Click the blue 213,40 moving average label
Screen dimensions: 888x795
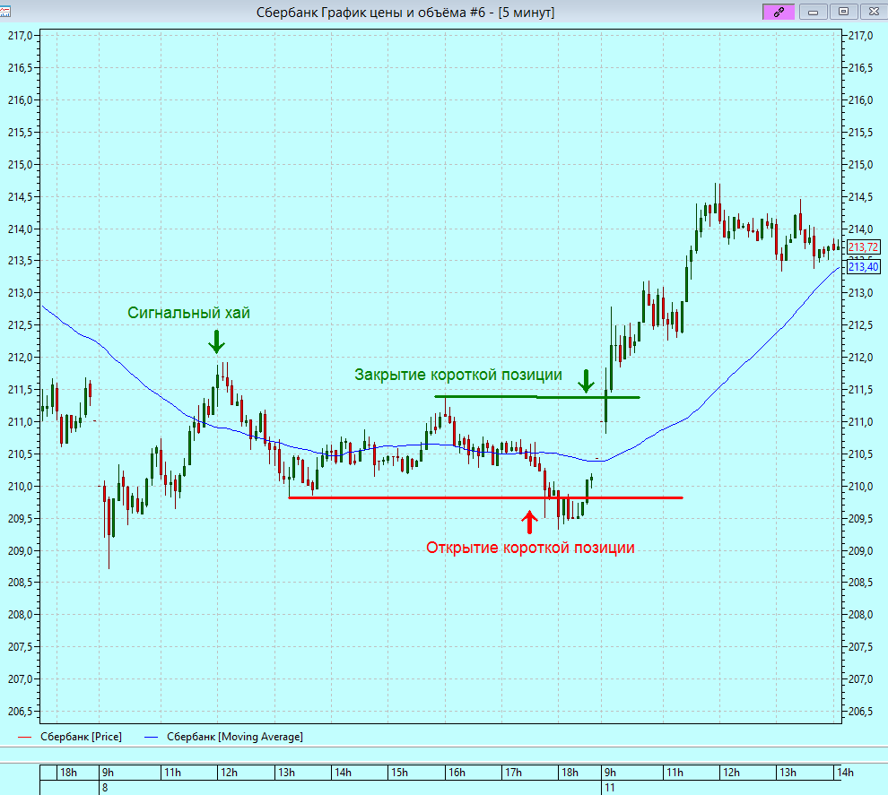coord(863,267)
